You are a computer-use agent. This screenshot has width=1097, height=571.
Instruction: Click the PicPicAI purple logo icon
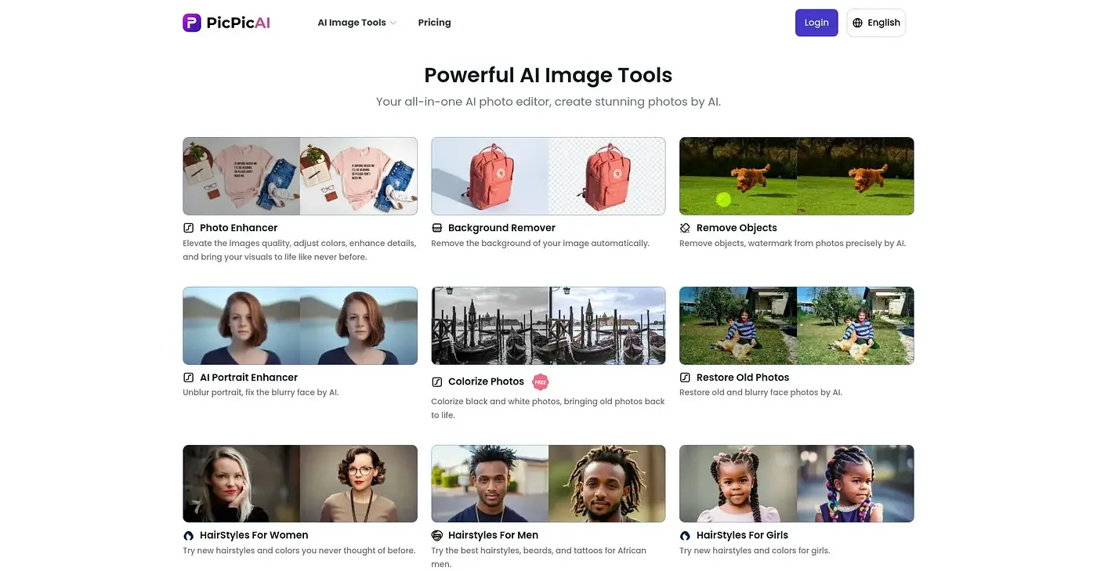point(192,23)
